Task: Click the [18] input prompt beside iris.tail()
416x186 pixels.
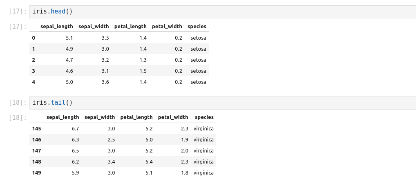Action: tap(17, 103)
